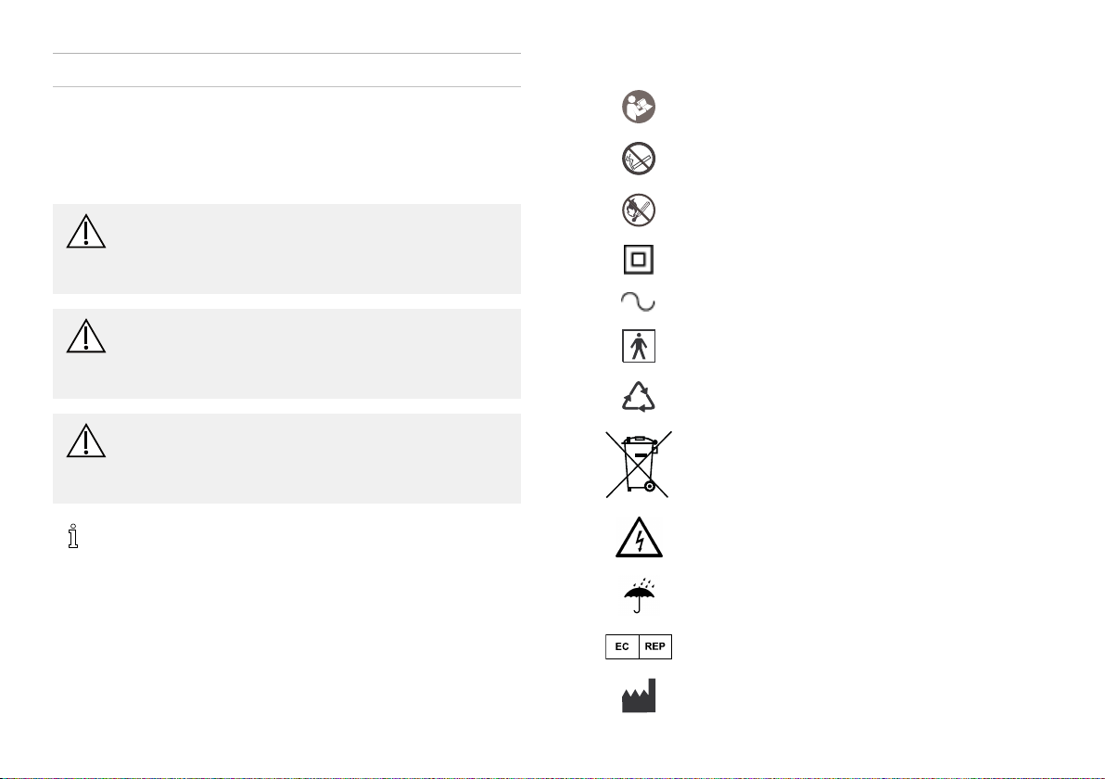Image resolution: width=1105 pixels, height=779 pixels.
Task: Click the topmost warning triangle icon
Action: pyautogui.click(x=86, y=231)
